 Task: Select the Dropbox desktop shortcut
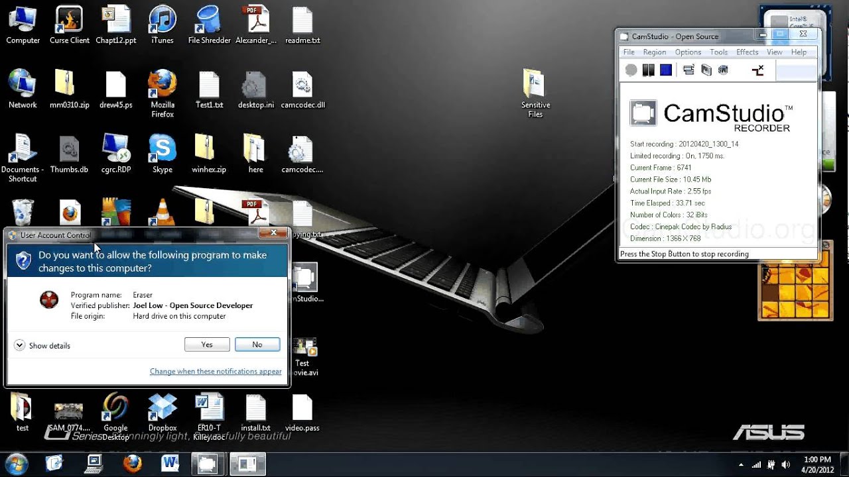point(163,412)
